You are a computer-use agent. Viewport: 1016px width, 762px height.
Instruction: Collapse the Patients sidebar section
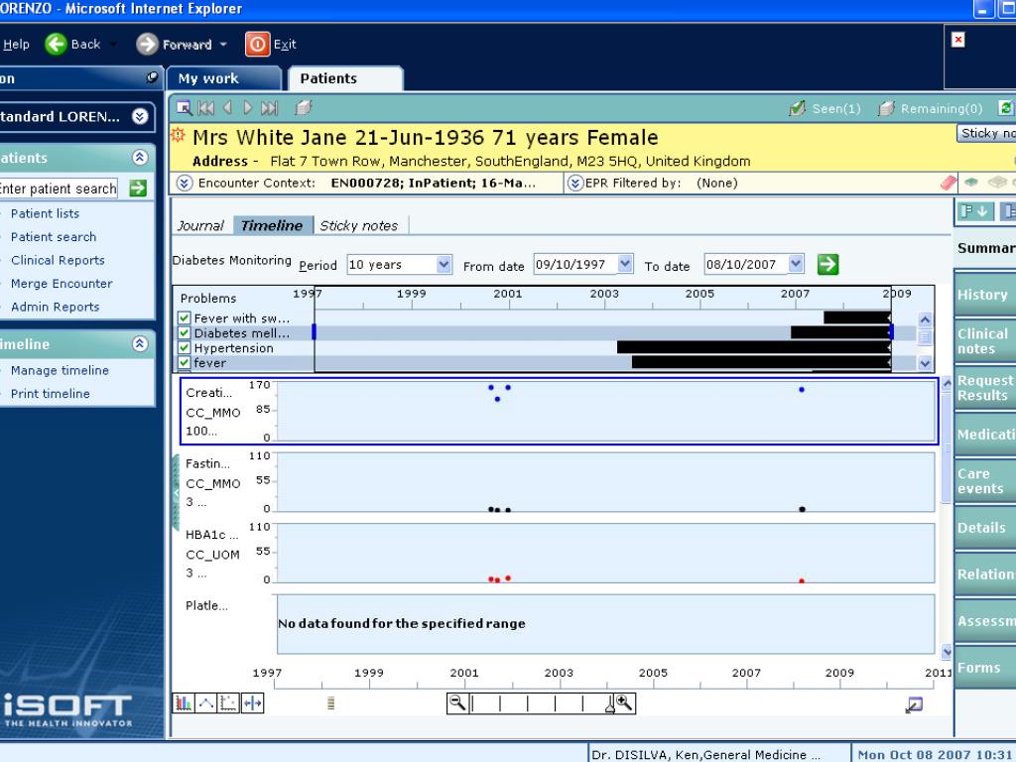tap(140, 158)
